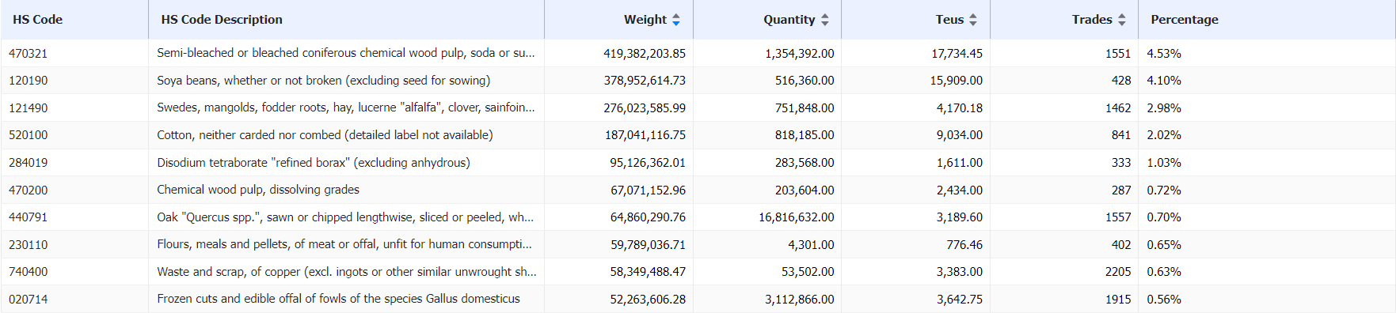Click the Frozen cuts and edible offal description

pos(338,299)
